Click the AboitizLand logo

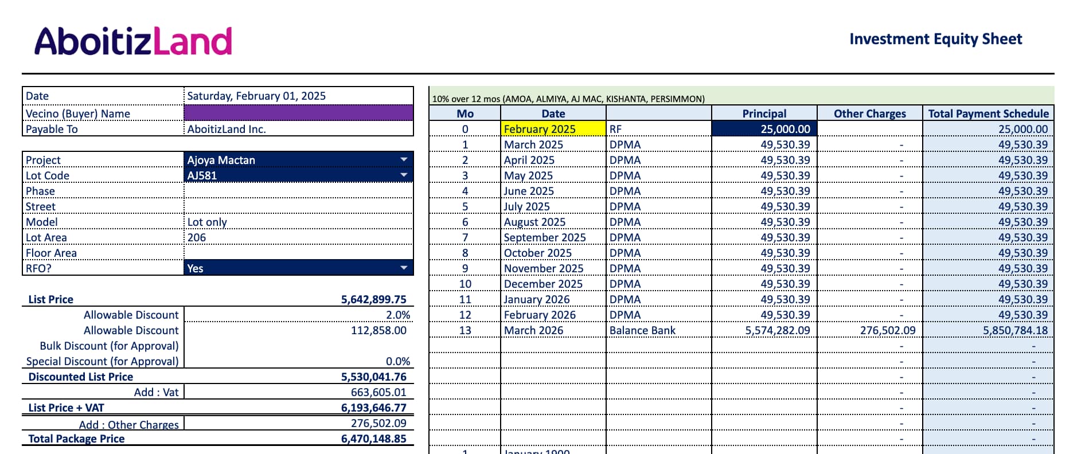(x=133, y=41)
